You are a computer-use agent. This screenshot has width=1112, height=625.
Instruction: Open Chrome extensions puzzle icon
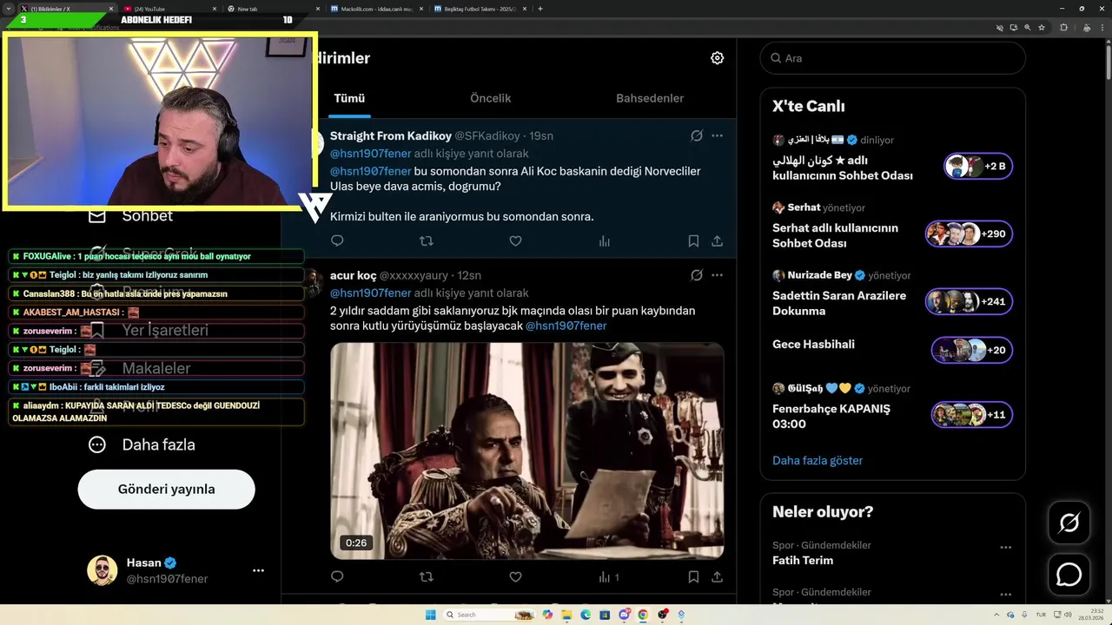pyautogui.click(x=1063, y=28)
